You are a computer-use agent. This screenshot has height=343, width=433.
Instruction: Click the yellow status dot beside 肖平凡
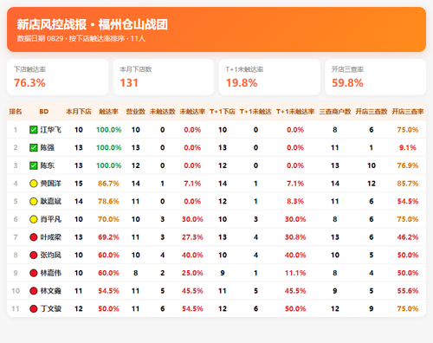tap(34, 219)
